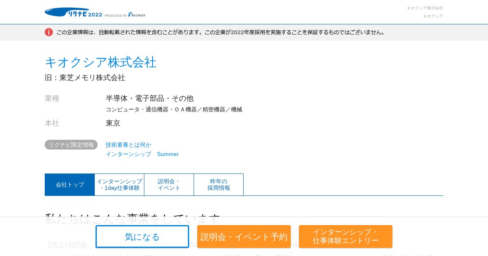The image size is (488, 256).
Task: Select the 会社トップ tab
Action: (x=70, y=184)
